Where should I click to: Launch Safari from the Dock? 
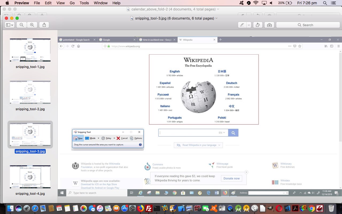tap(35, 208)
